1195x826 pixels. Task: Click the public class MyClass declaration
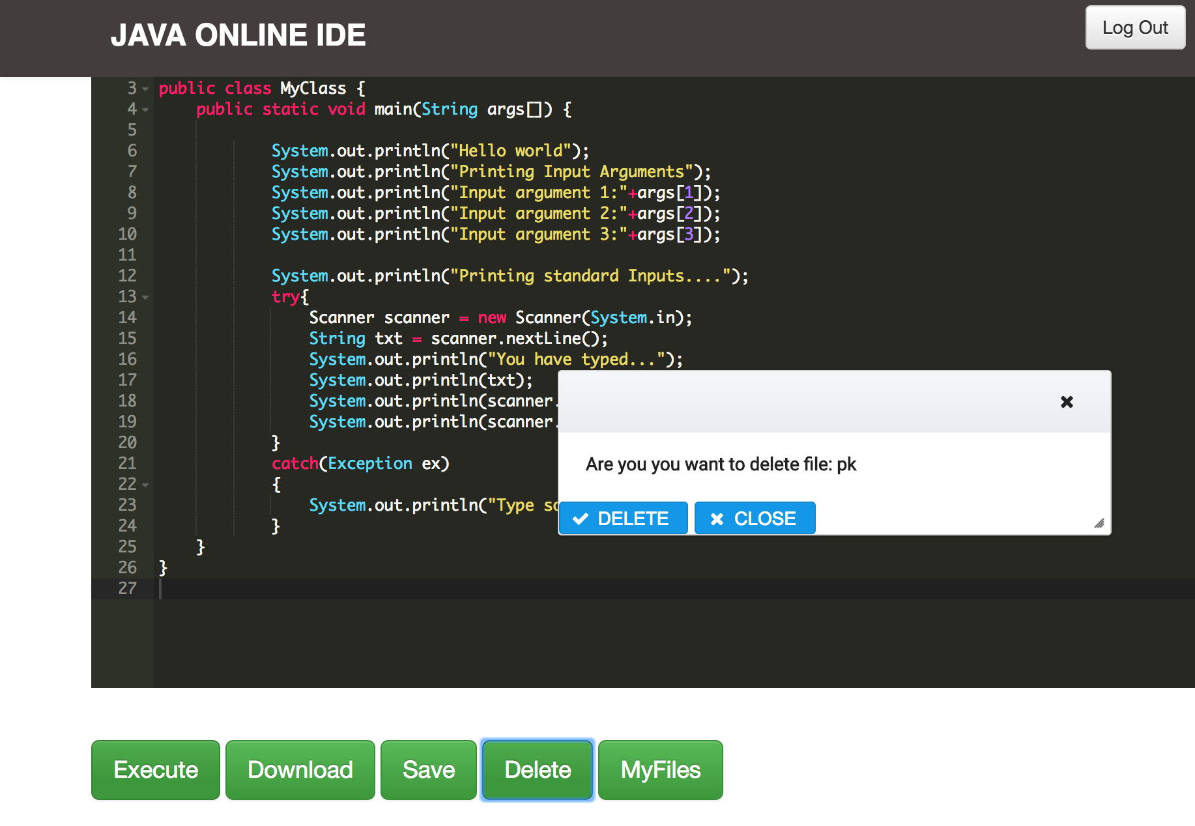coord(262,89)
